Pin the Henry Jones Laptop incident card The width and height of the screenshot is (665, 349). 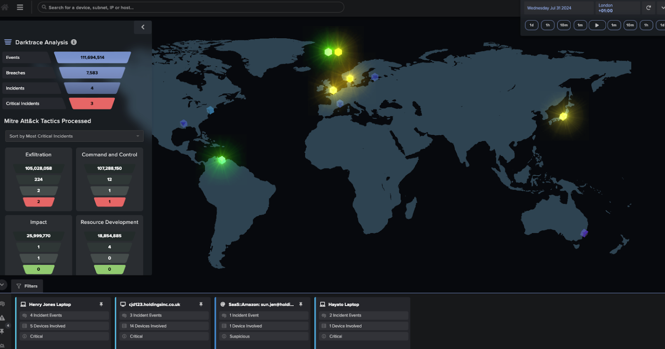(101, 304)
